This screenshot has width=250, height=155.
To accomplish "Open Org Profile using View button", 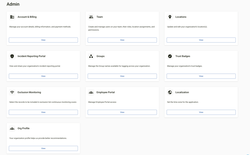I will tap(43, 148).
